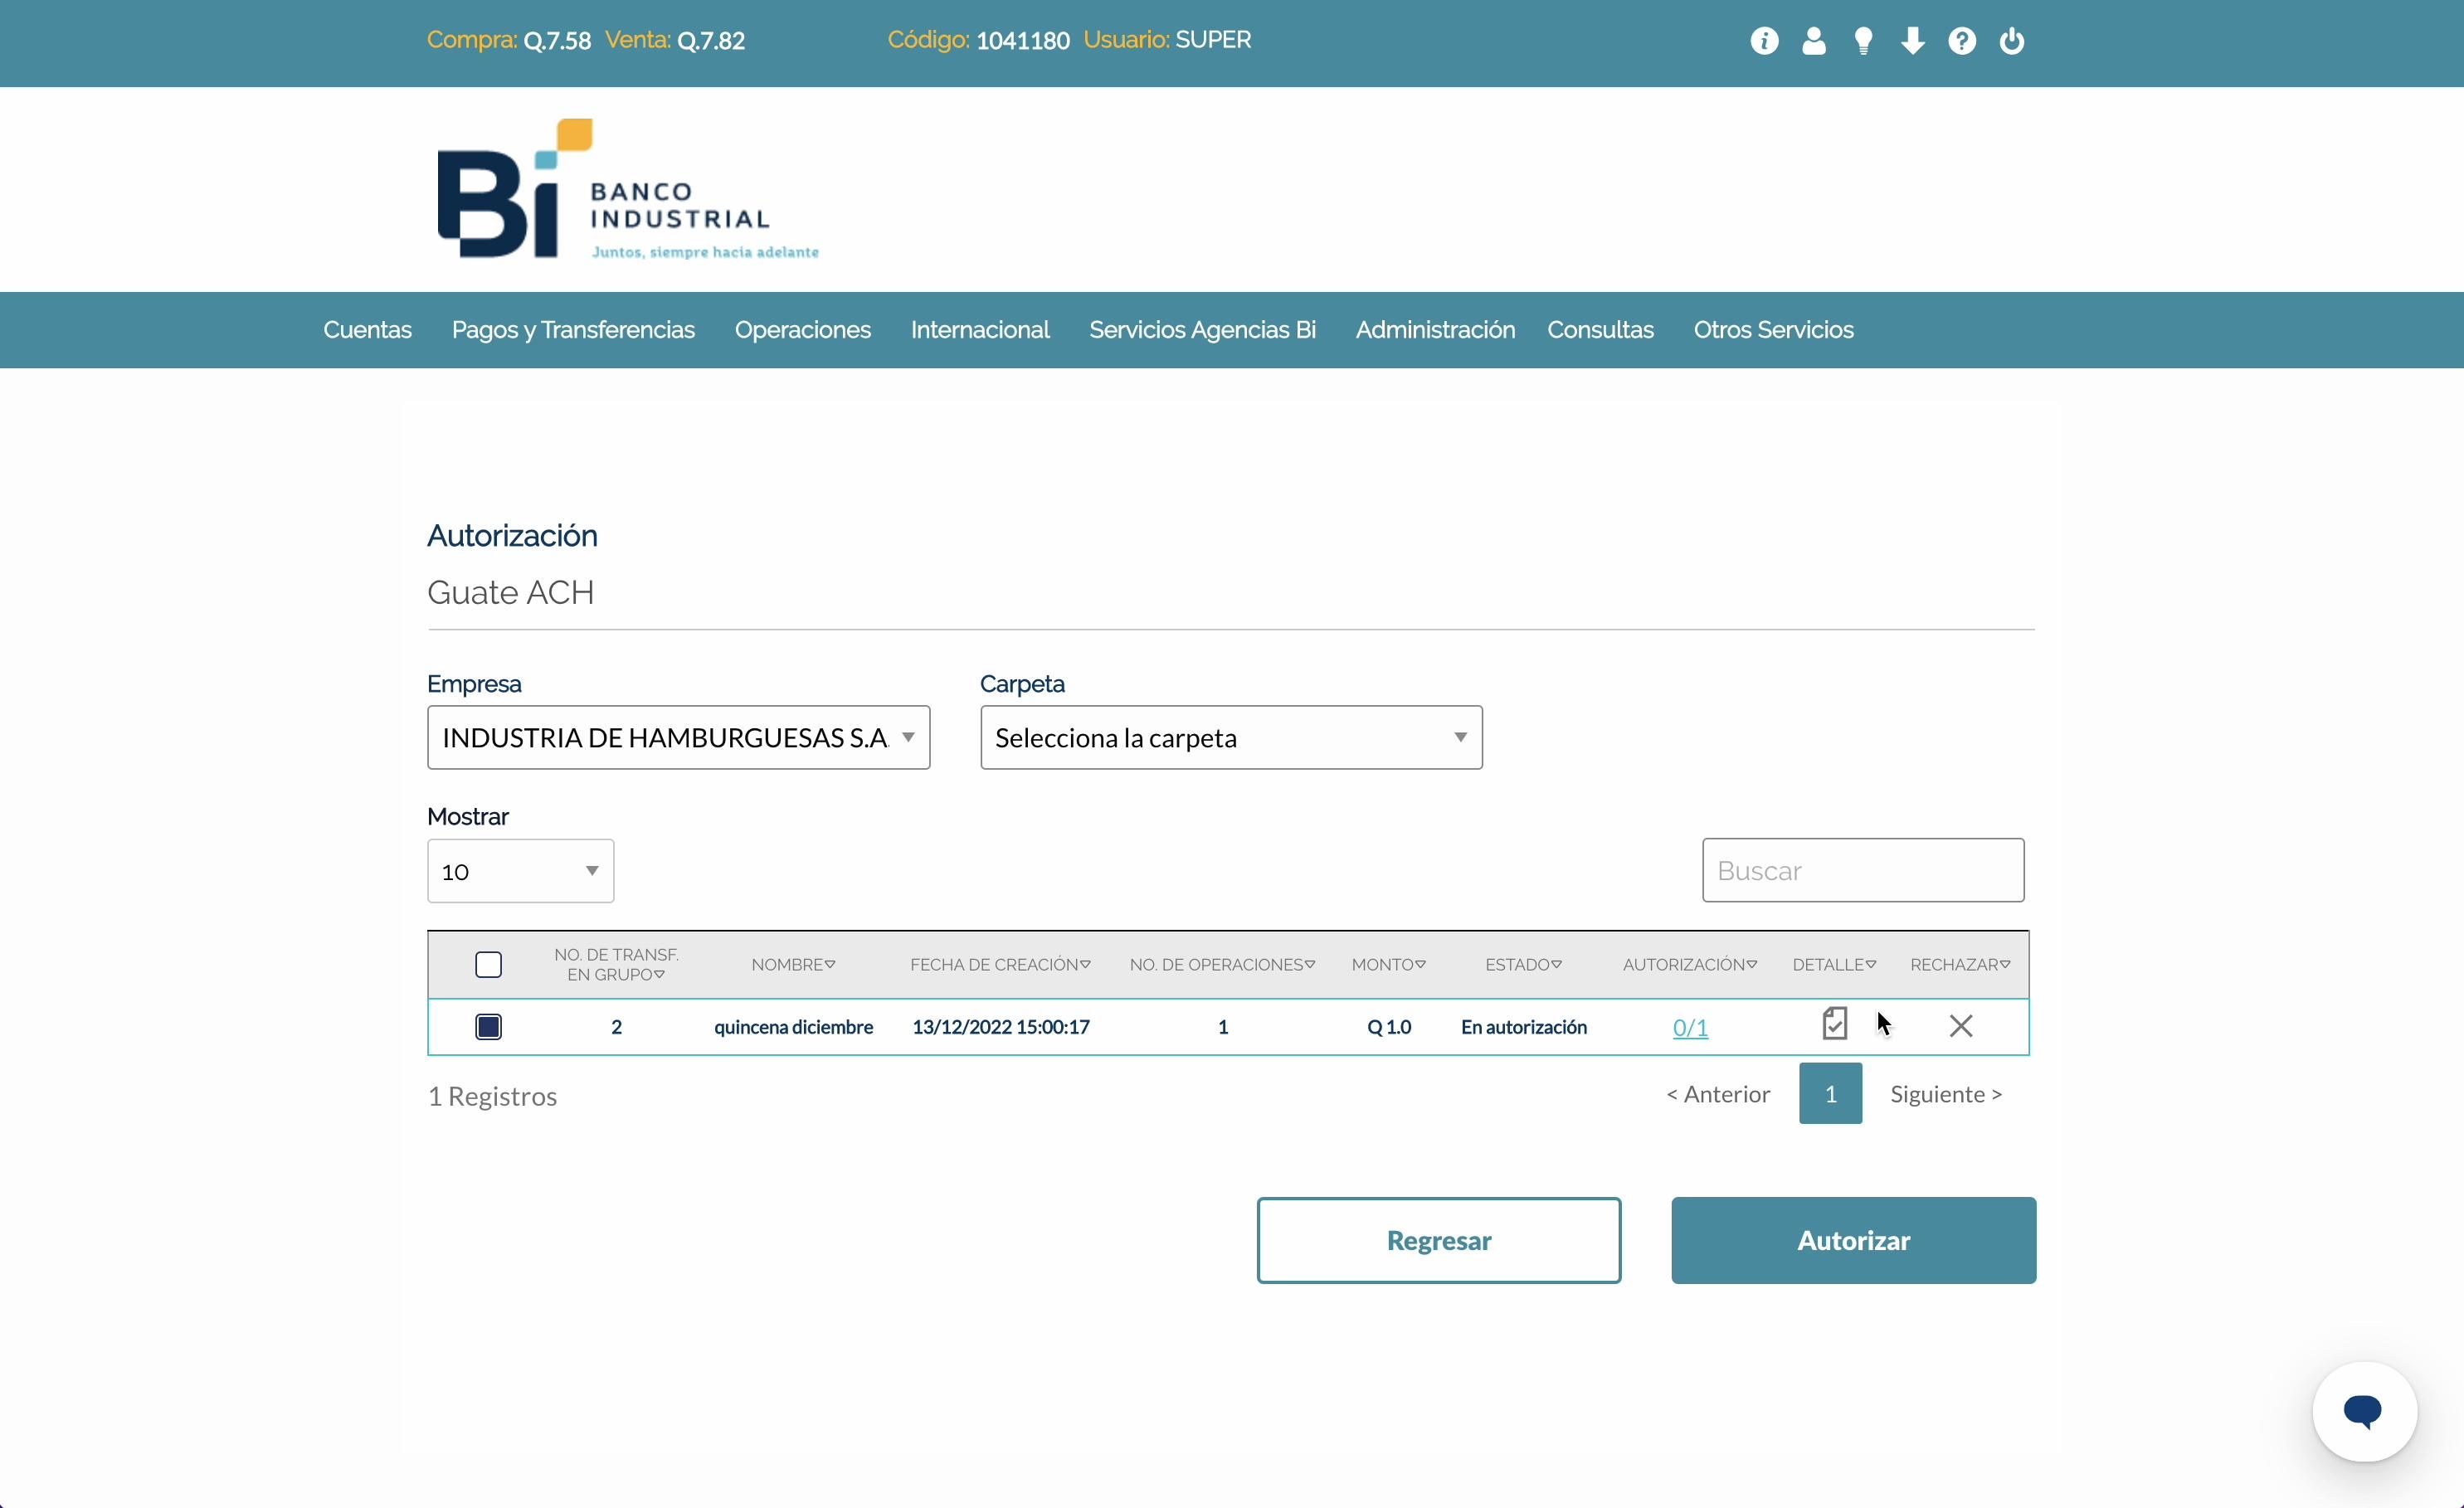Screen dimensions: 2464x1508
Task: Expand the Empresa dropdown
Action: tap(678, 738)
